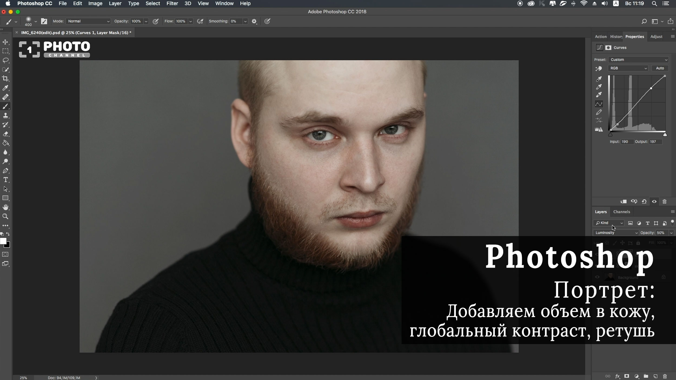The image size is (676, 380).
Task: Toggle pressure for size button
Action: point(267,21)
